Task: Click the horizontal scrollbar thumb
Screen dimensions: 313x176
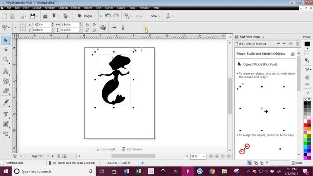Action: [x=133, y=156]
